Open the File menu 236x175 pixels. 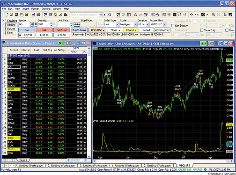(x=4, y=9)
